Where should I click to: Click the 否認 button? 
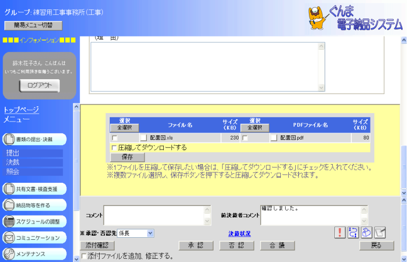(x=237, y=246)
